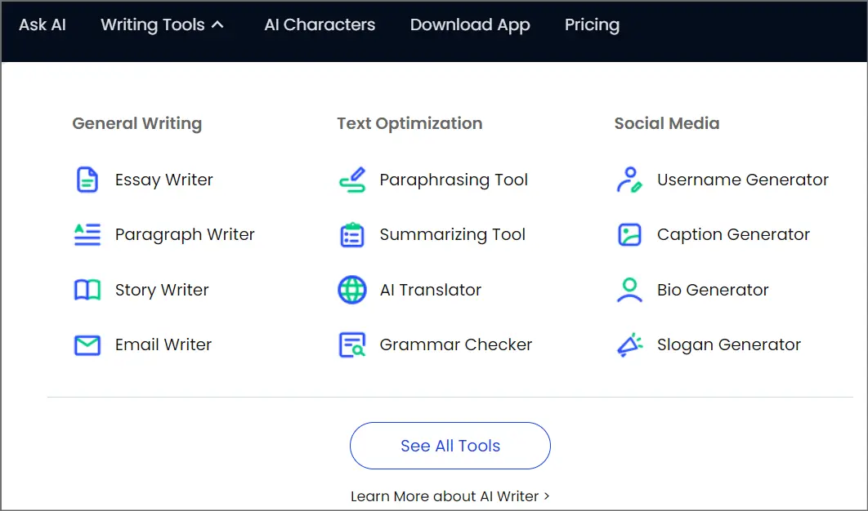Collapse the Writing Tools dropdown chevron
Image resolution: width=868 pixels, height=511 pixels.
click(x=219, y=24)
